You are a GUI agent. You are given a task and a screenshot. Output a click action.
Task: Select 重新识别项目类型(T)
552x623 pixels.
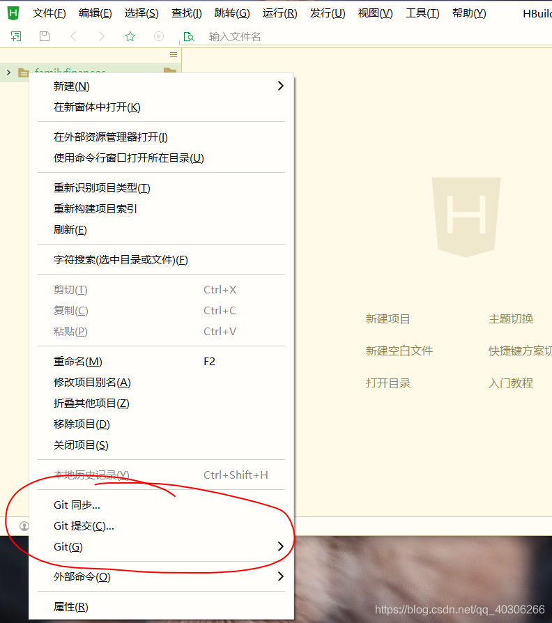coord(161,188)
